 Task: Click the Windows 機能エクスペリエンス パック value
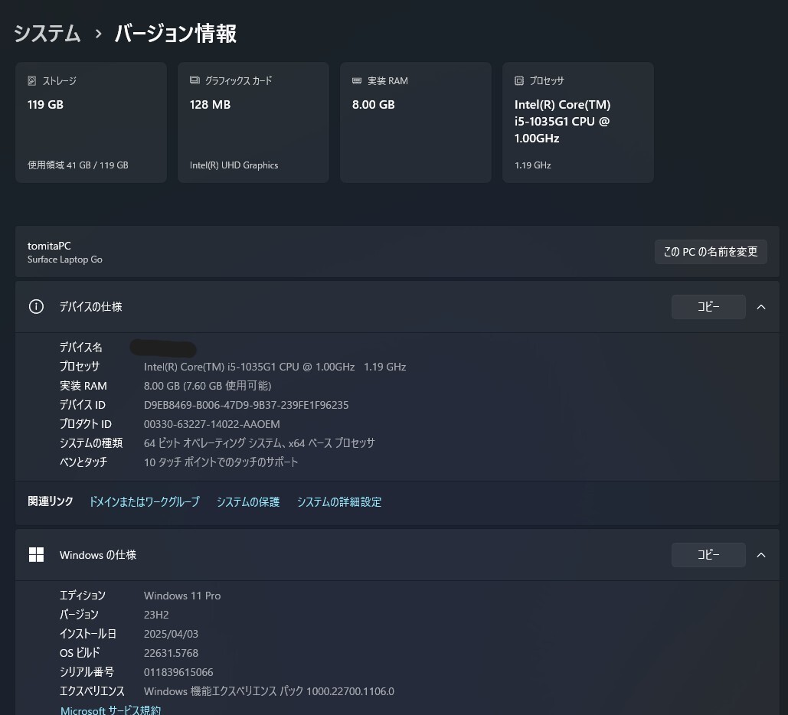click(x=269, y=691)
